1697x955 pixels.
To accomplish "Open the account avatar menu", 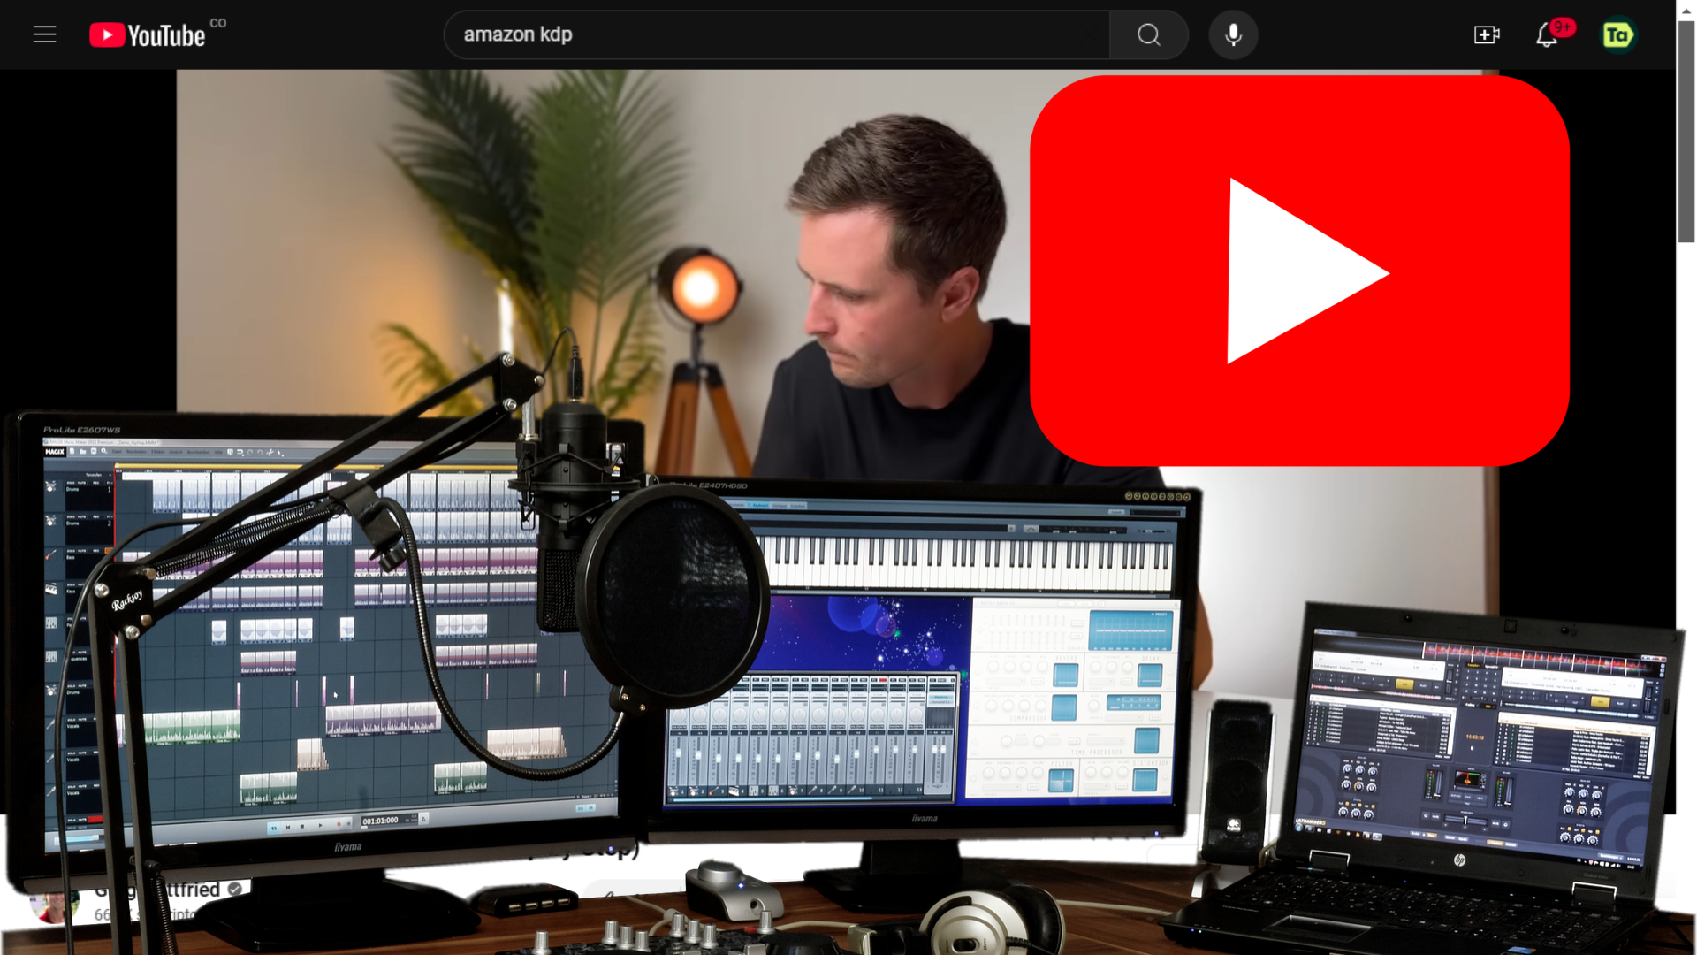I will pyautogui.click(x=1617, y=34).
